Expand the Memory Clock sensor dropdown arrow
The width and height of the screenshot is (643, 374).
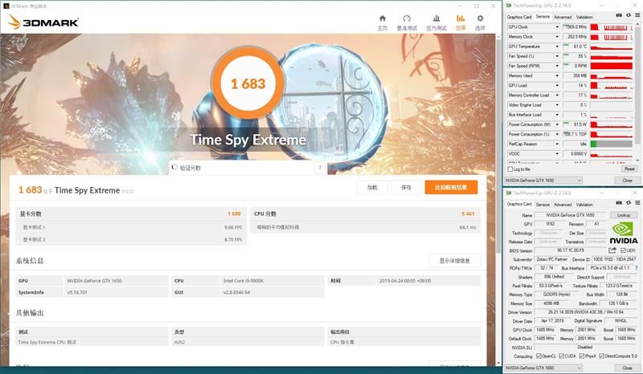coord(557,37)
